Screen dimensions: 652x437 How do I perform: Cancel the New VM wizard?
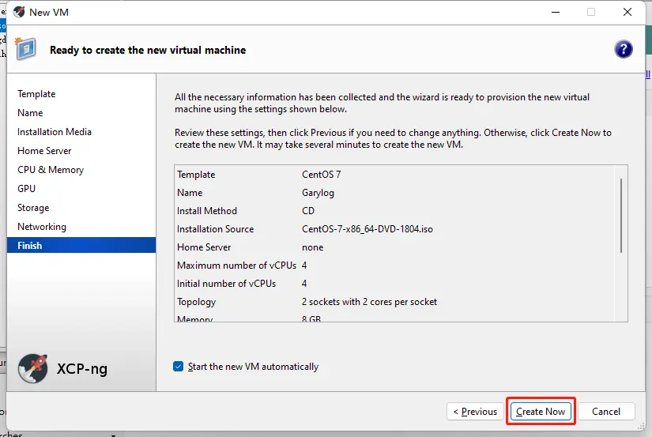click(606, 411)
